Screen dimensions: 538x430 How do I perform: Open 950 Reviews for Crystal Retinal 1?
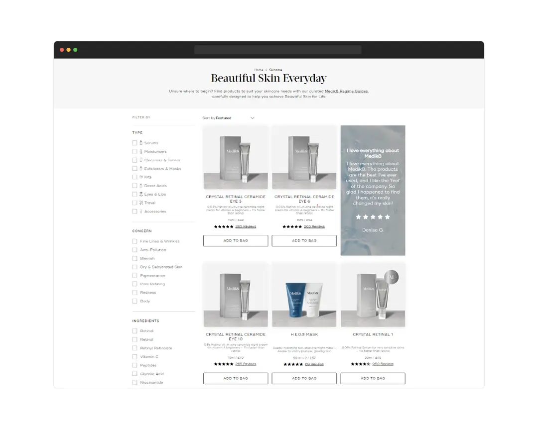(x=383, y=364)
